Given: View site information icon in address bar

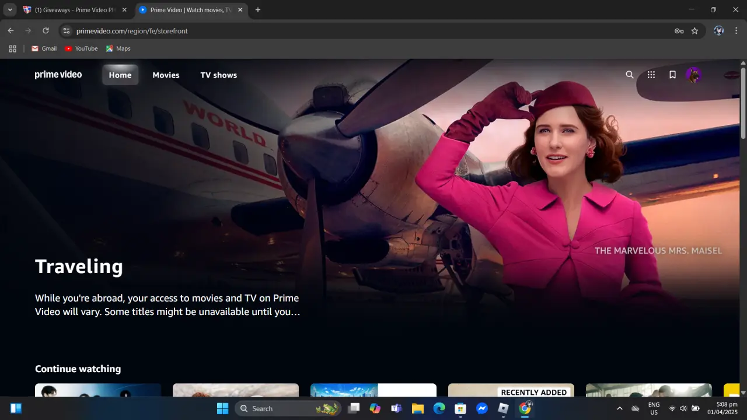Looking at the screenshot, I should (x=66, y=31).
